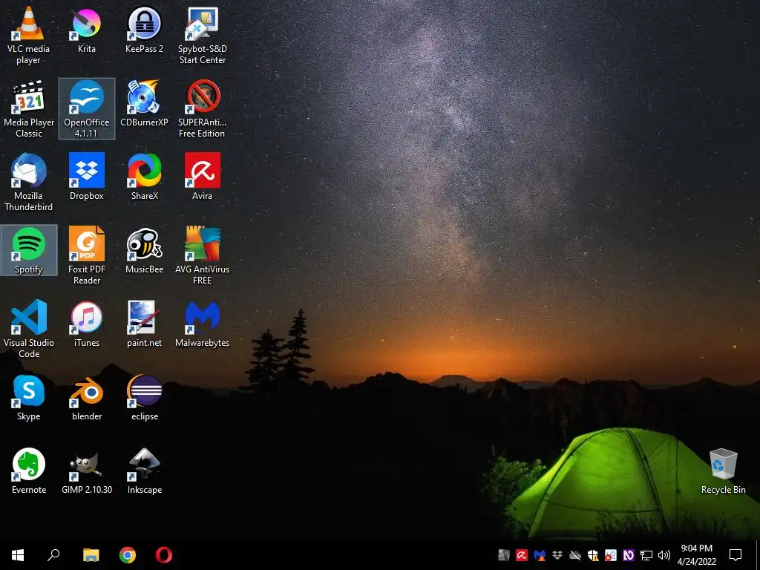This screenshot has height=570, width=760.
Task: Click the Avira tray icon
Action: pyautogui.click(x=522, y=555)
